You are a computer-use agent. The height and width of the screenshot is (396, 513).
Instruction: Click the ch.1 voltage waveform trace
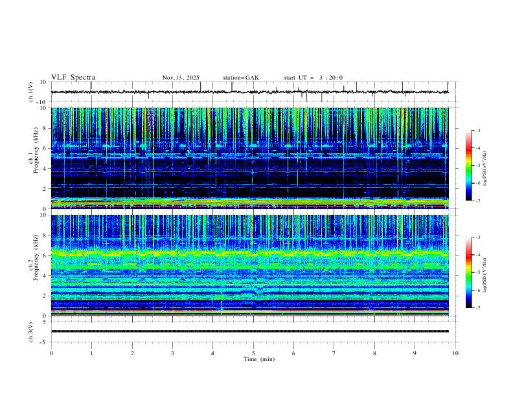(x=250, y=92)
